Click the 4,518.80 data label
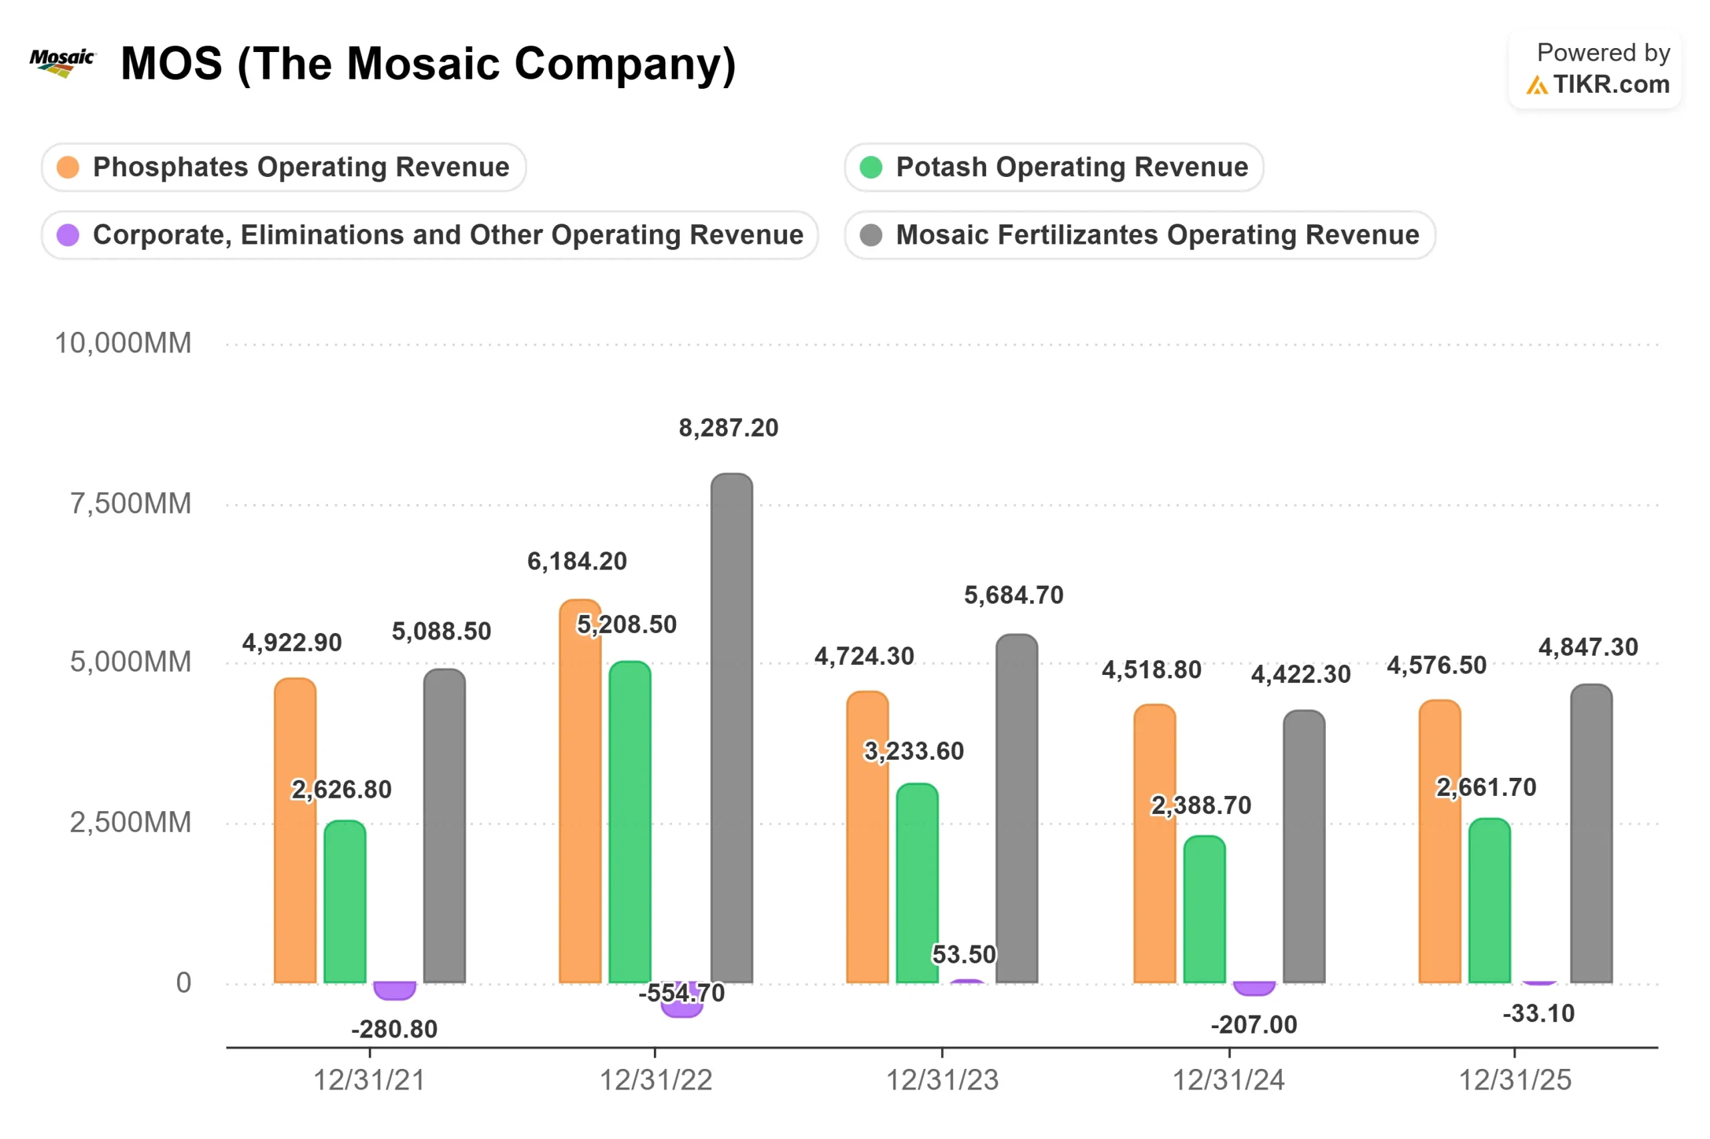 coord(1151,669)
